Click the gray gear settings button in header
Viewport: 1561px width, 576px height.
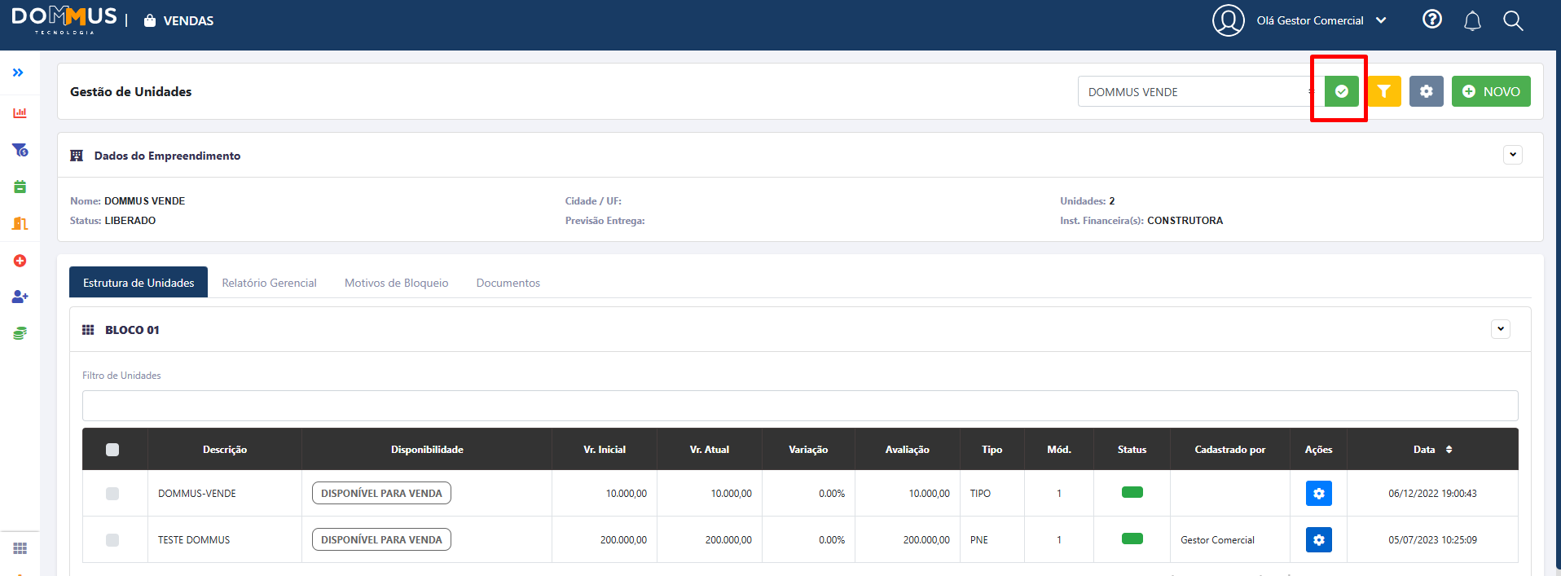(x=1426, y=91)
